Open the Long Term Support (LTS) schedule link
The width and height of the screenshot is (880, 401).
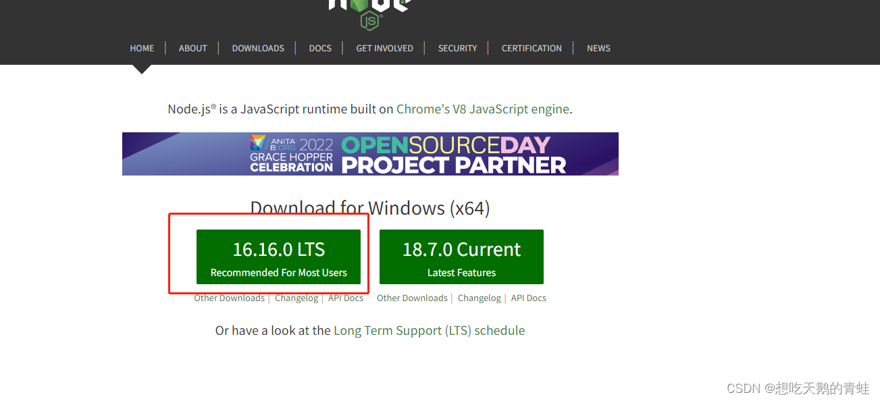(429, 331)
